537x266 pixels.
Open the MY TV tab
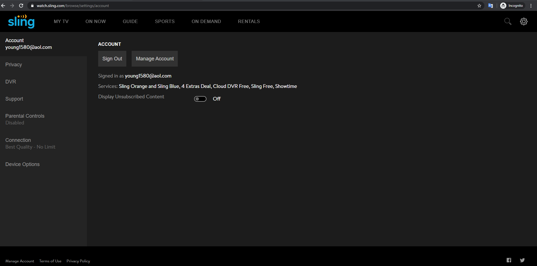point(61,21)
